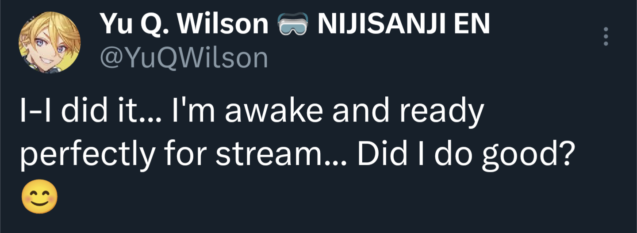The width and height of the screenshot is (637, 233).
Task: Open the Yu Q. Wilson display name link
Action: click(x=184, y=25)
